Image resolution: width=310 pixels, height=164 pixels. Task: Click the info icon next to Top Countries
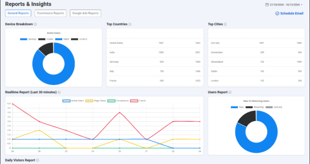click(130, 24)
